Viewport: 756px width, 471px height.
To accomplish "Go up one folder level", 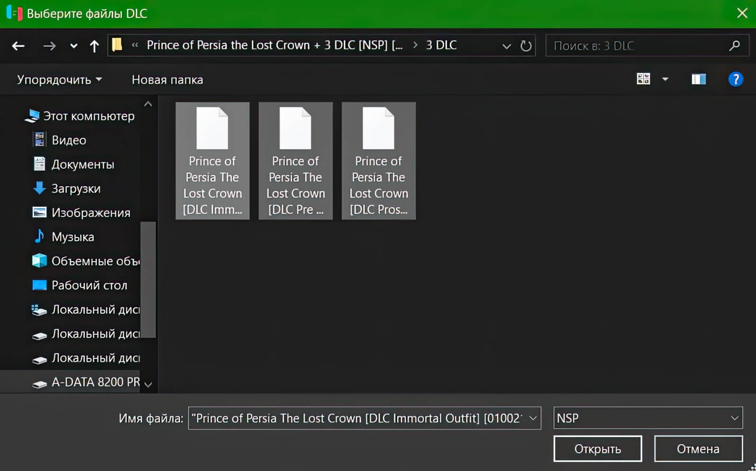I will [94, 46].
